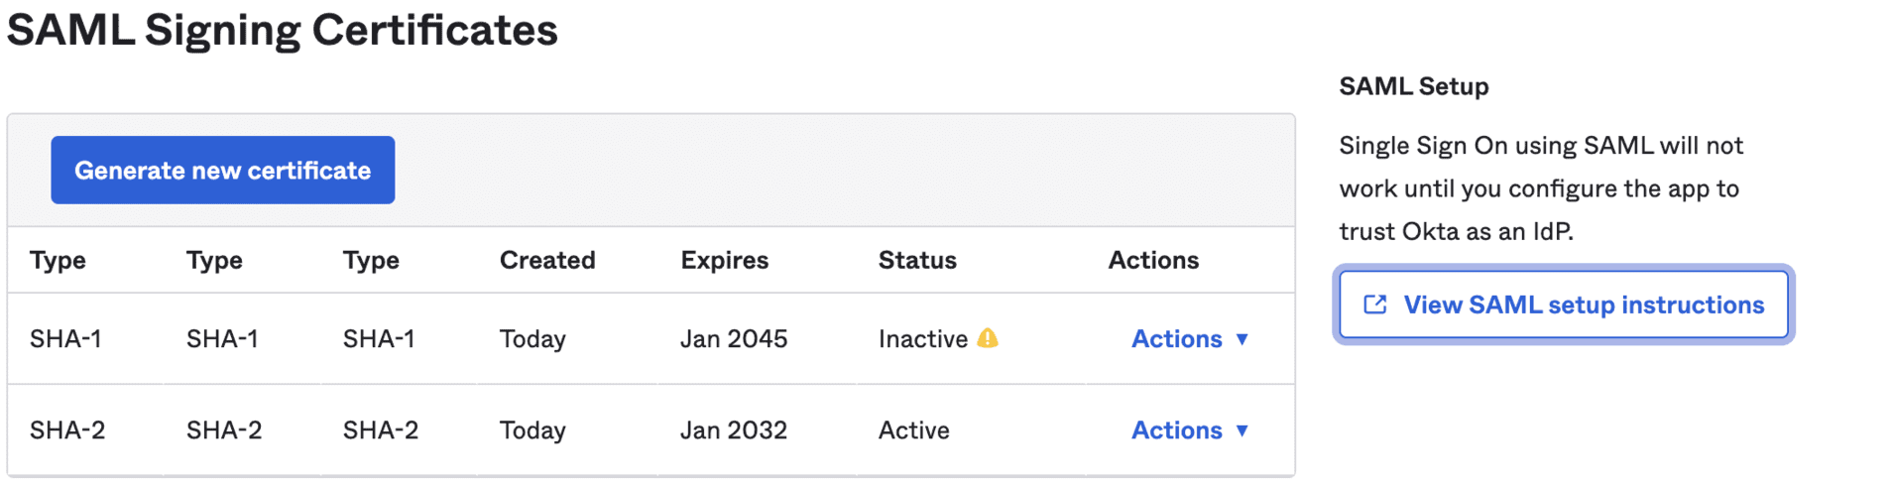The image size is (1891, 488).
Task: Click the triangle arrow in the Inactive row
Action: pyautogui.click(x=1241, y=339)
